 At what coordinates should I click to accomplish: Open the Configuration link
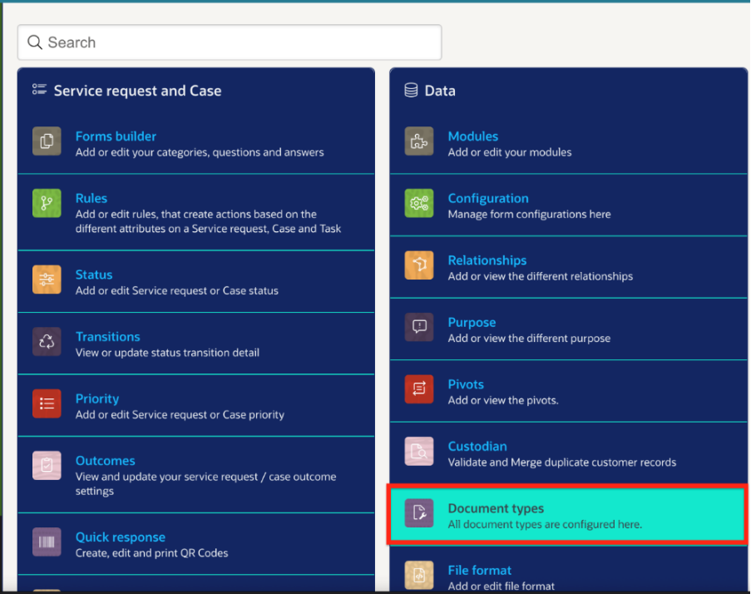488,198
